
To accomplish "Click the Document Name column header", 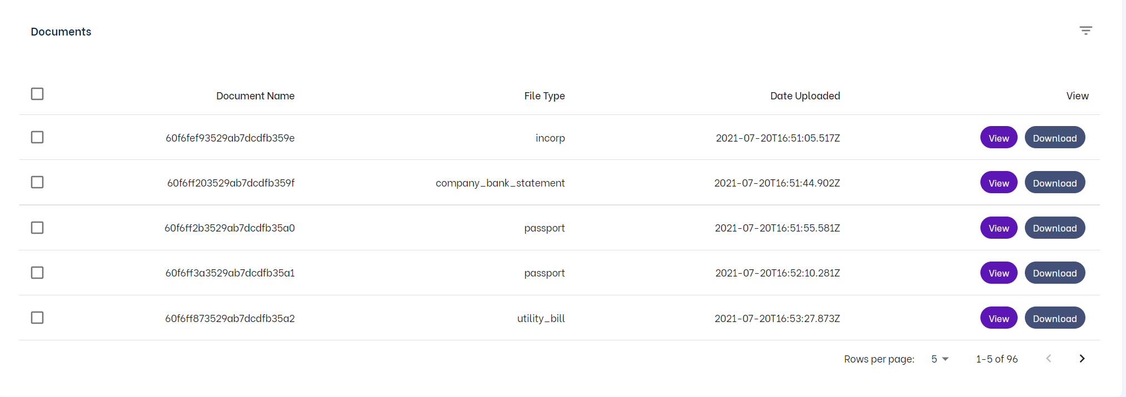I will pos(255,96).
